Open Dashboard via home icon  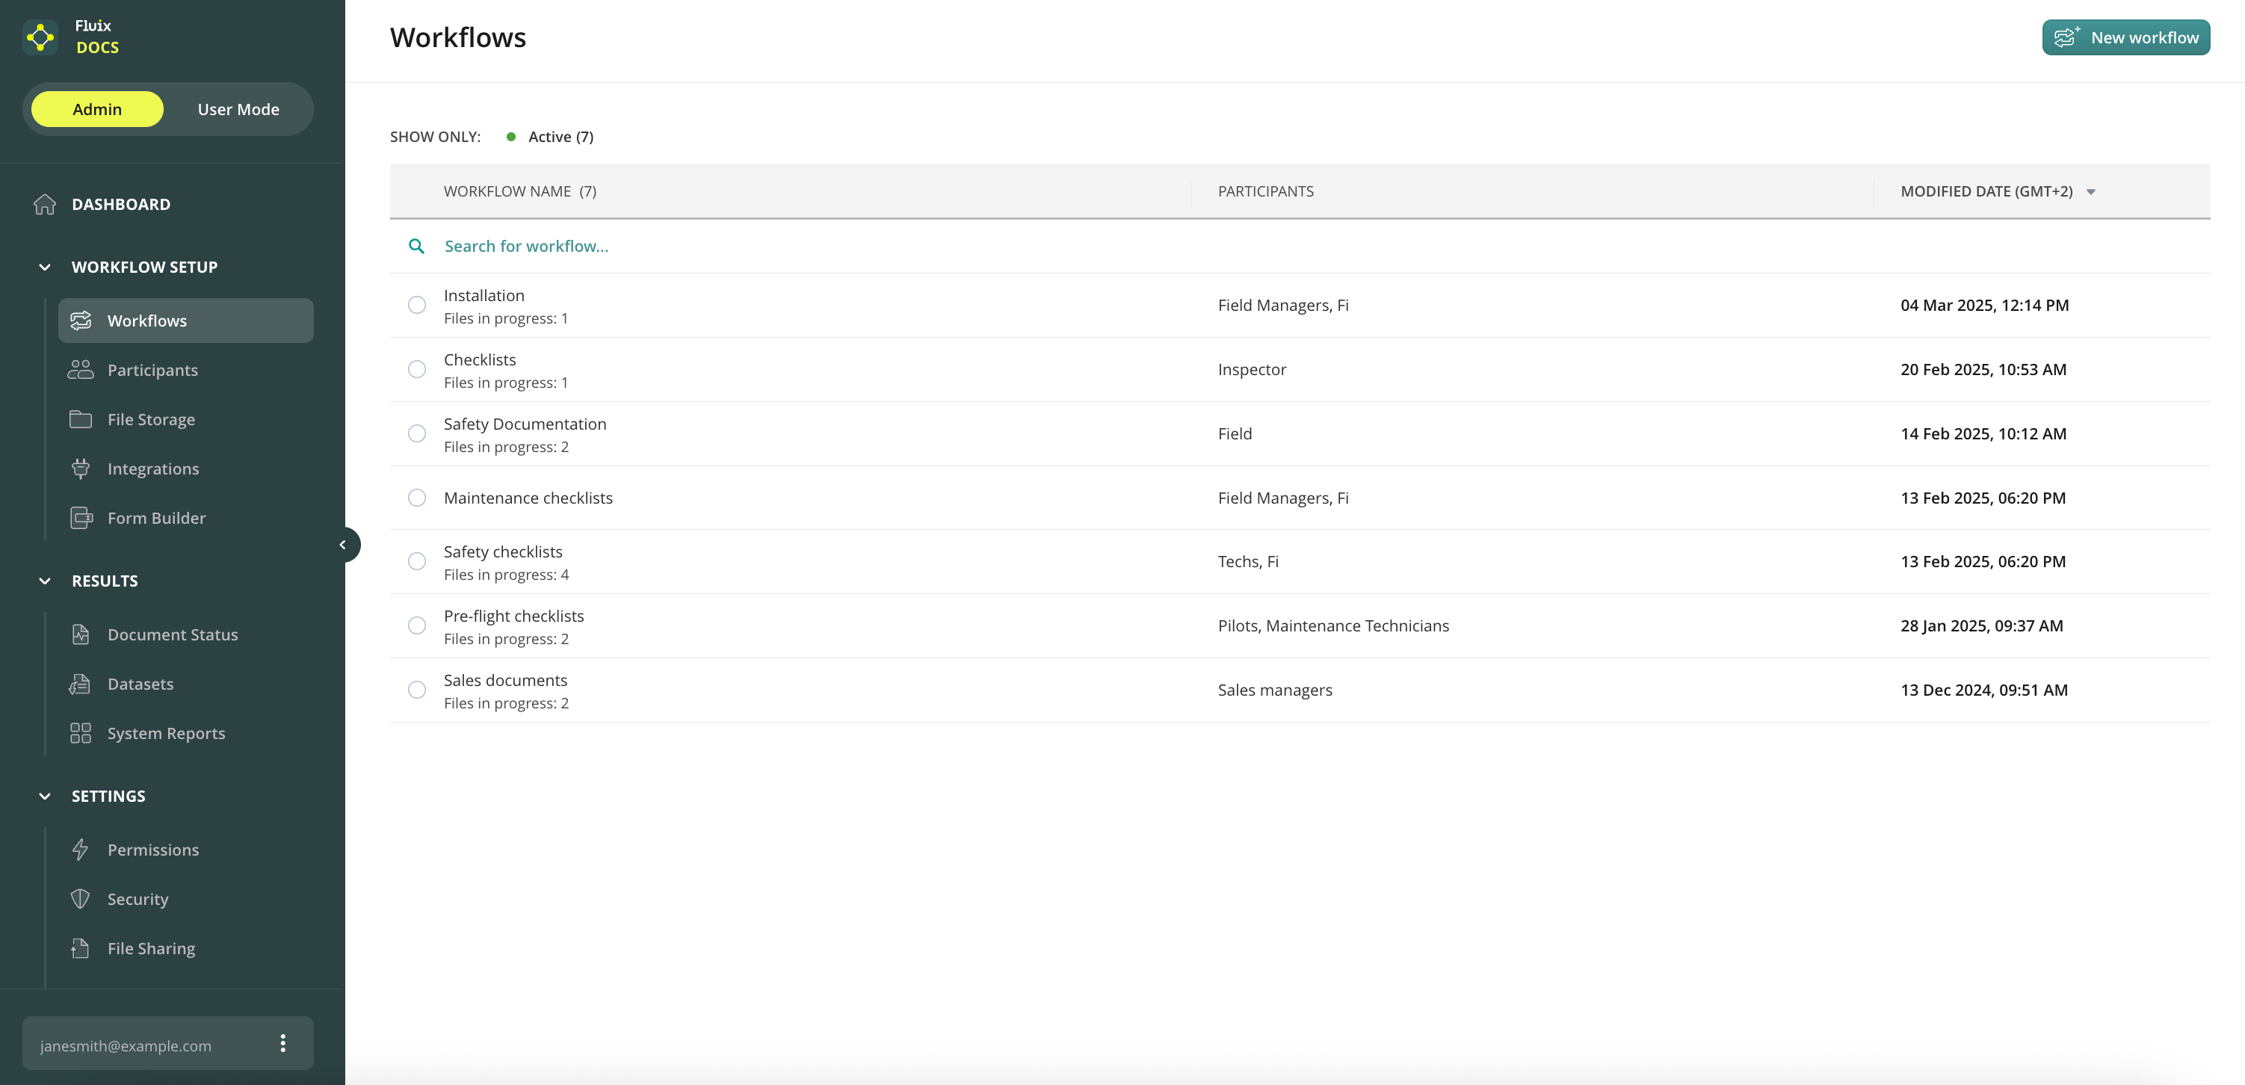(x=44, y=204)
